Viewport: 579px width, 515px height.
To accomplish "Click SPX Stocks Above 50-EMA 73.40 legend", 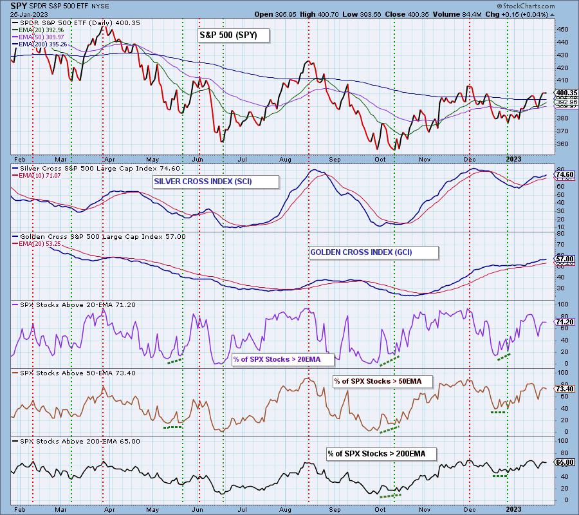I will pos(74,373).
